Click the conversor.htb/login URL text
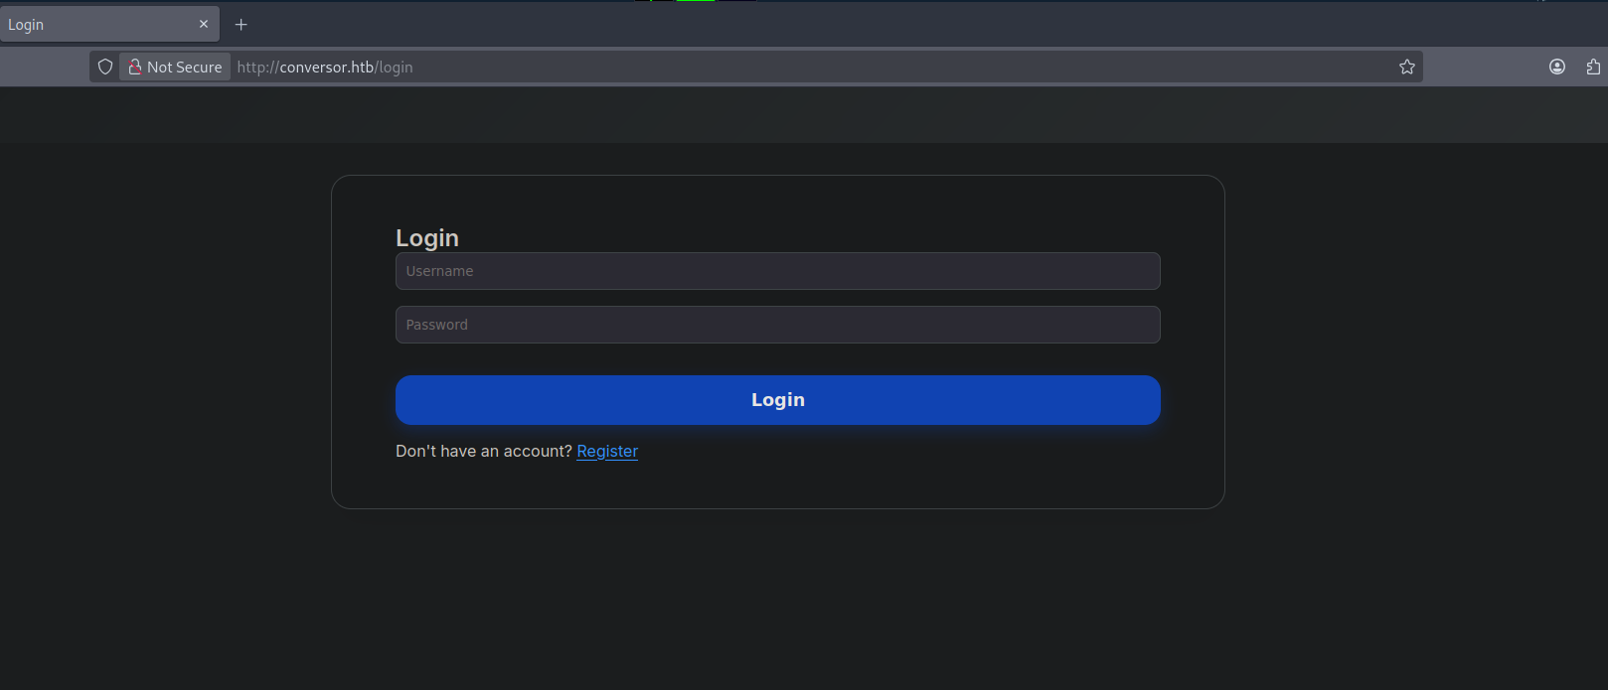The height and width of the screenshot is (690, 1608). tap(324, 68)
